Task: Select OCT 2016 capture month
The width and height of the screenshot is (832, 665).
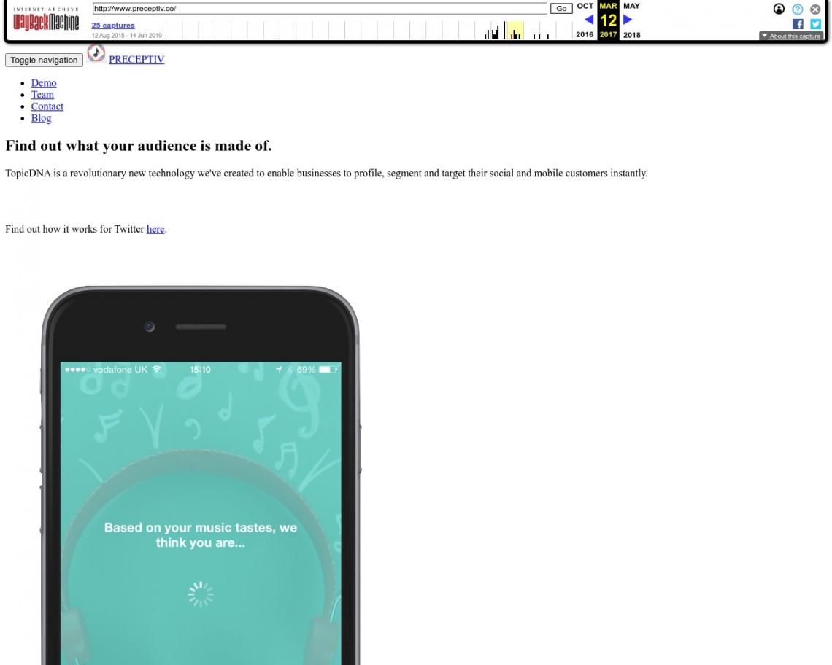Action: click(585, 20)
